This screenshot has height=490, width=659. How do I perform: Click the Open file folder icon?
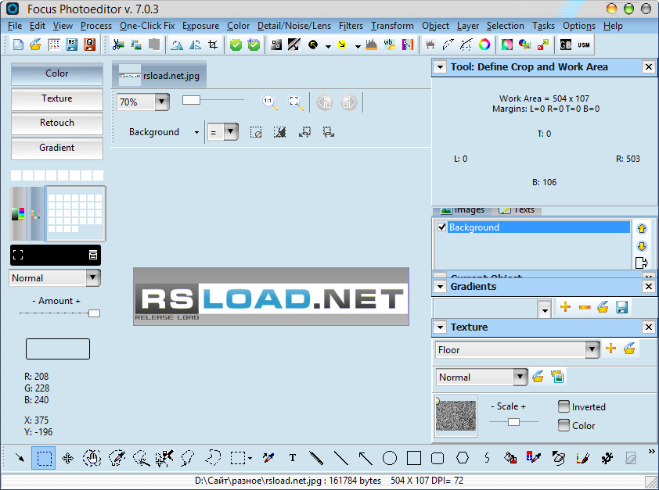coord(36,45)
